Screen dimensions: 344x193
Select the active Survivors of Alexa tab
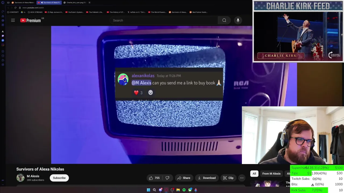tap(49, 2)
